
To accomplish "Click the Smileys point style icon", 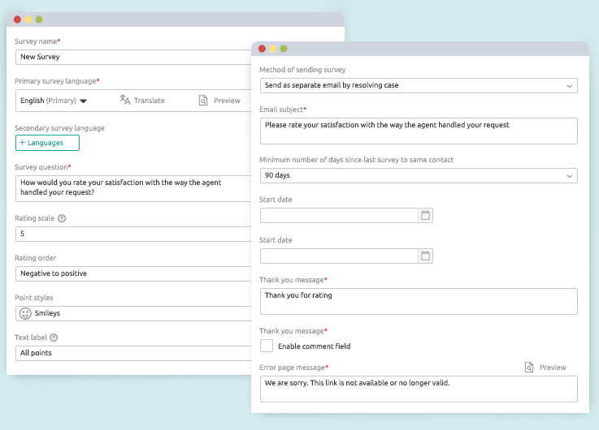I will 26,313.
